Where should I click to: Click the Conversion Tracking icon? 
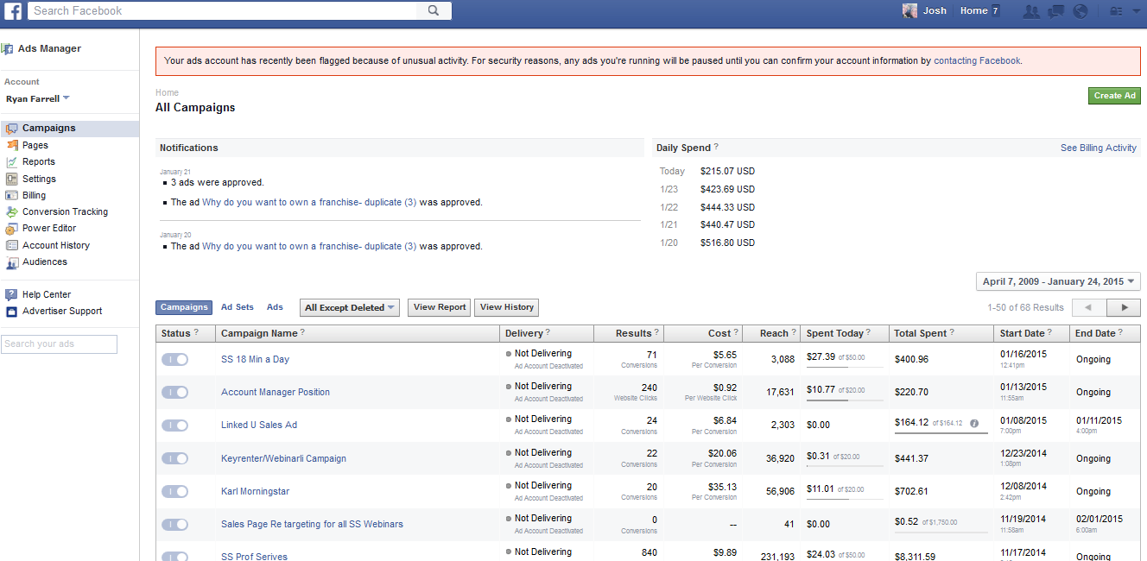pos(12,212)
